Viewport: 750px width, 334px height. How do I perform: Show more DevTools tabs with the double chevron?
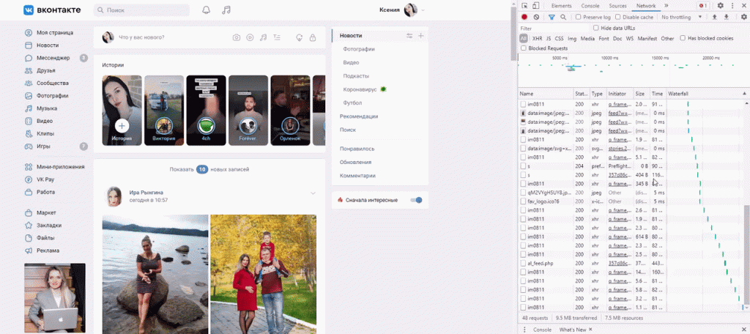coord(666,5)
